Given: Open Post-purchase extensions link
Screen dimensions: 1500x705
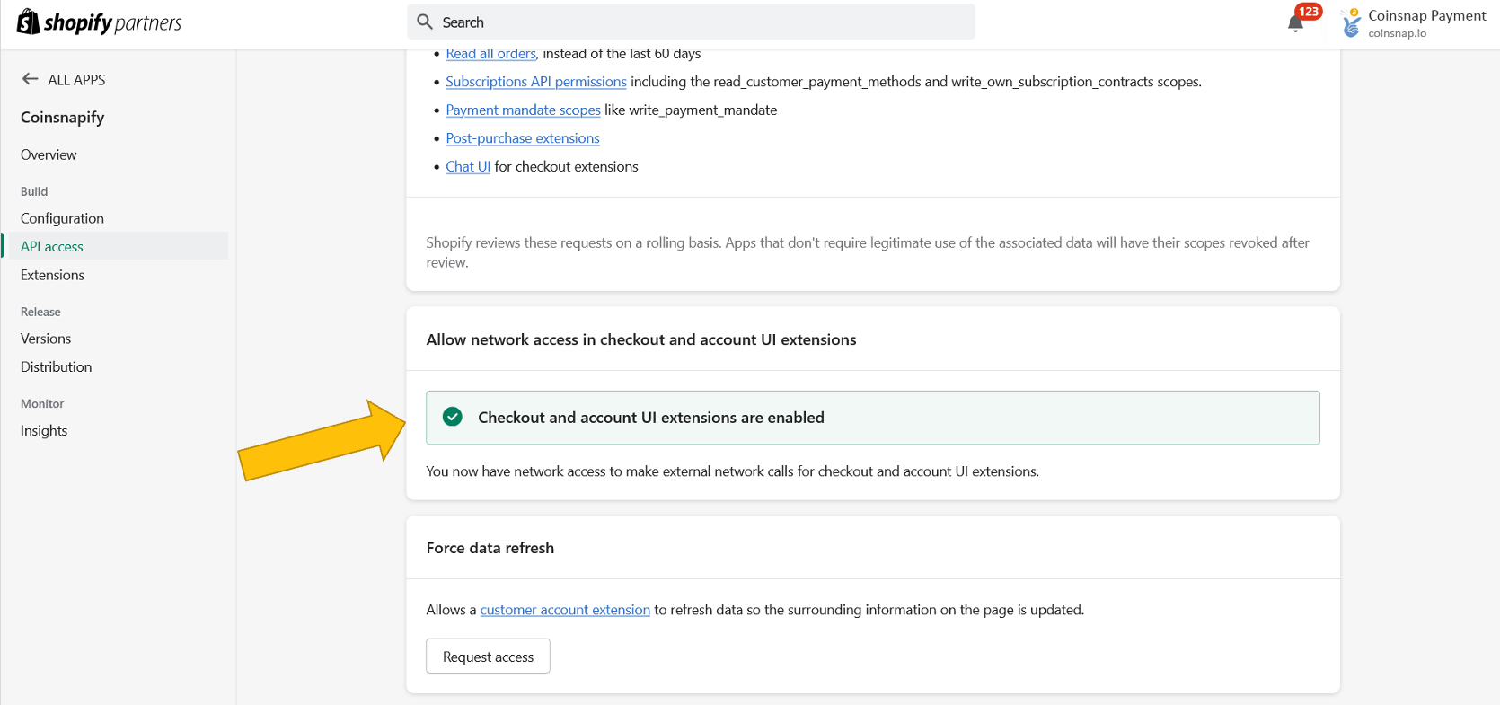Looking at the screenshot, I should 523,138.
